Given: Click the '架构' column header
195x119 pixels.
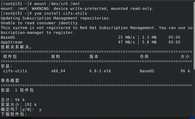Looking at the screenshot, I should (x=55, y=57).
